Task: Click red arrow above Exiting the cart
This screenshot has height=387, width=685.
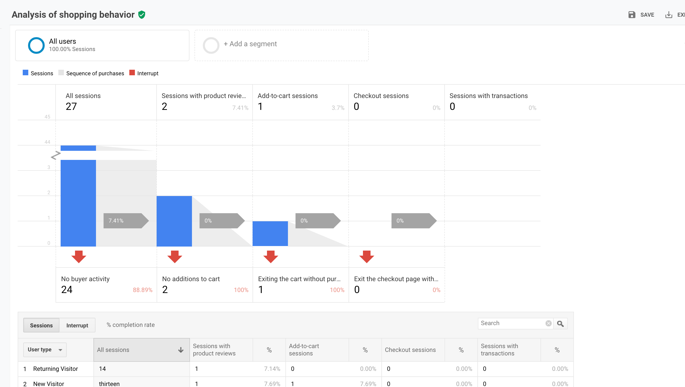Action: click(x=271, y=256)
